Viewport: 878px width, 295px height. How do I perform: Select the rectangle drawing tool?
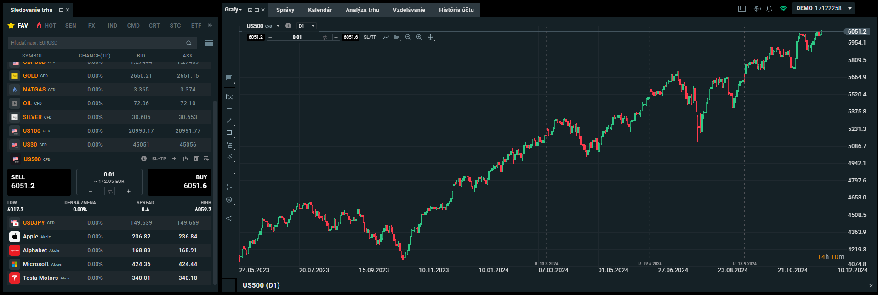(x=229, y=133)
